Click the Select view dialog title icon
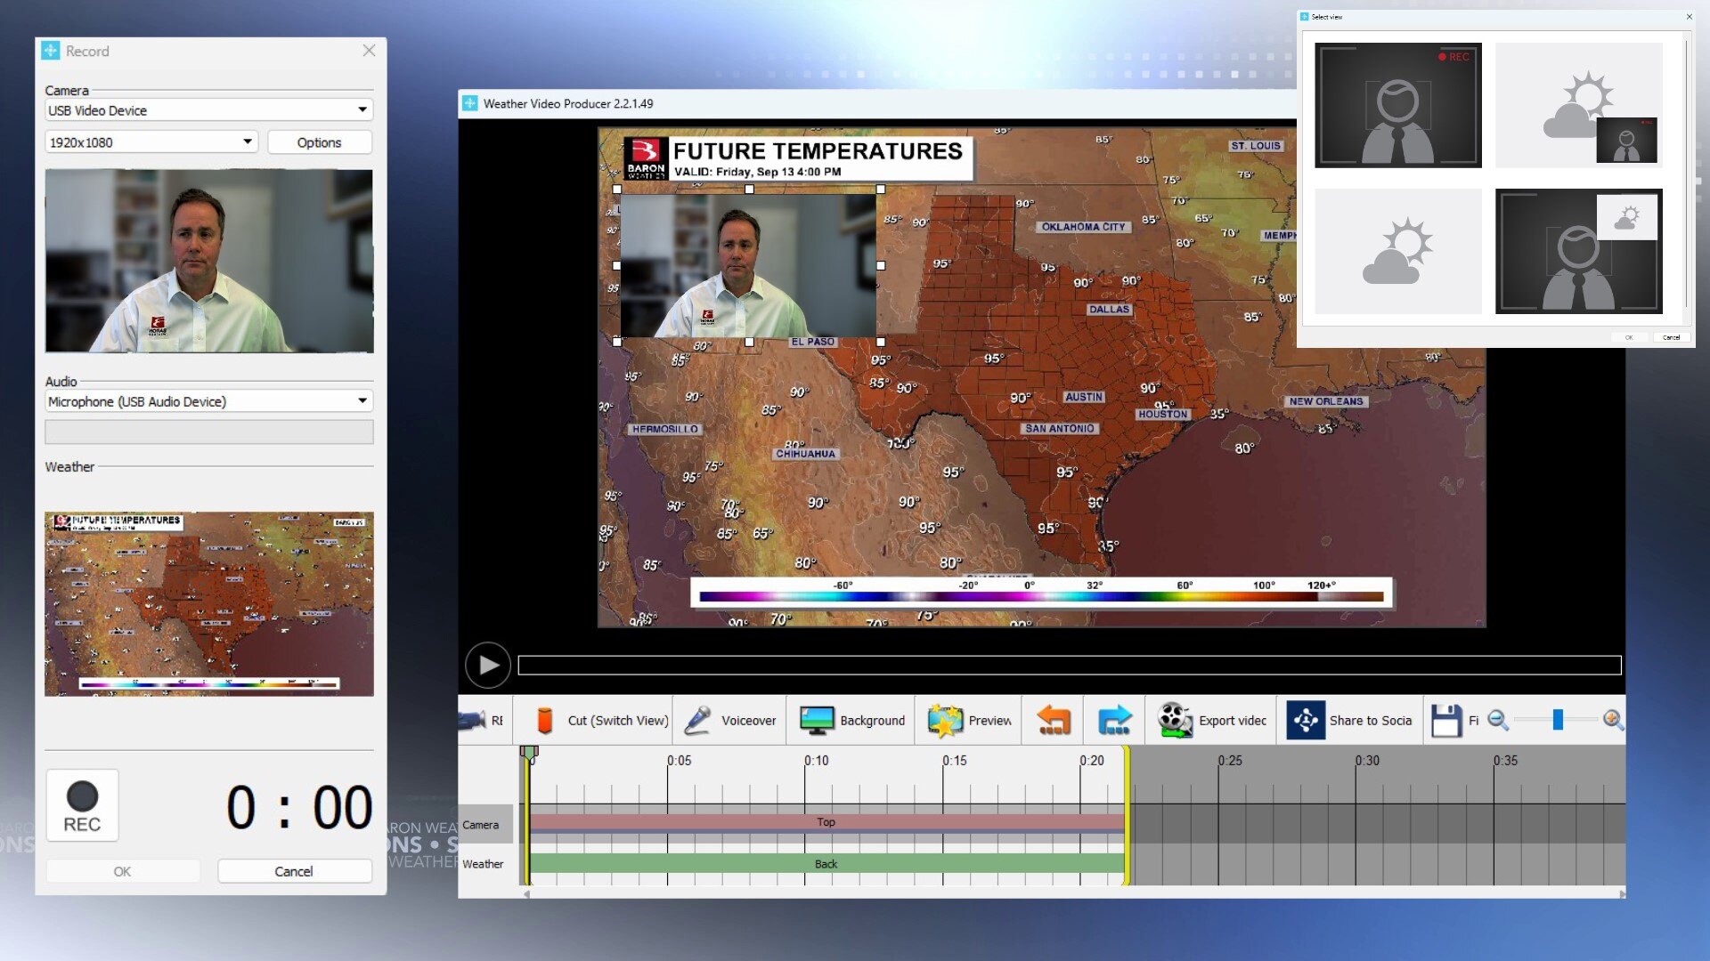 (x=1304, y=16)
